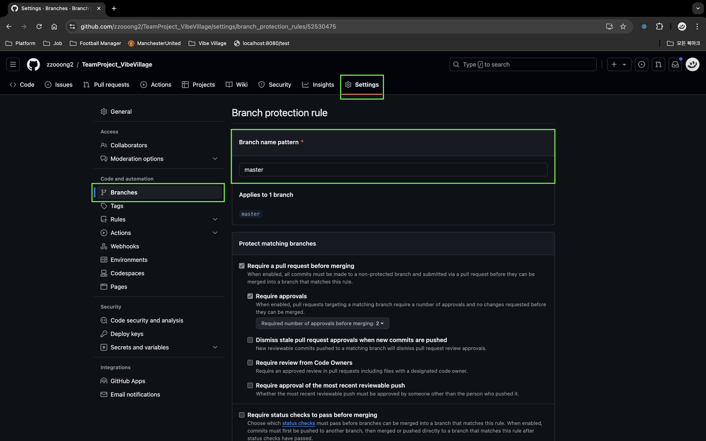Check Require status checks to pass
This screenshot has width=706, height=441.
242,415
